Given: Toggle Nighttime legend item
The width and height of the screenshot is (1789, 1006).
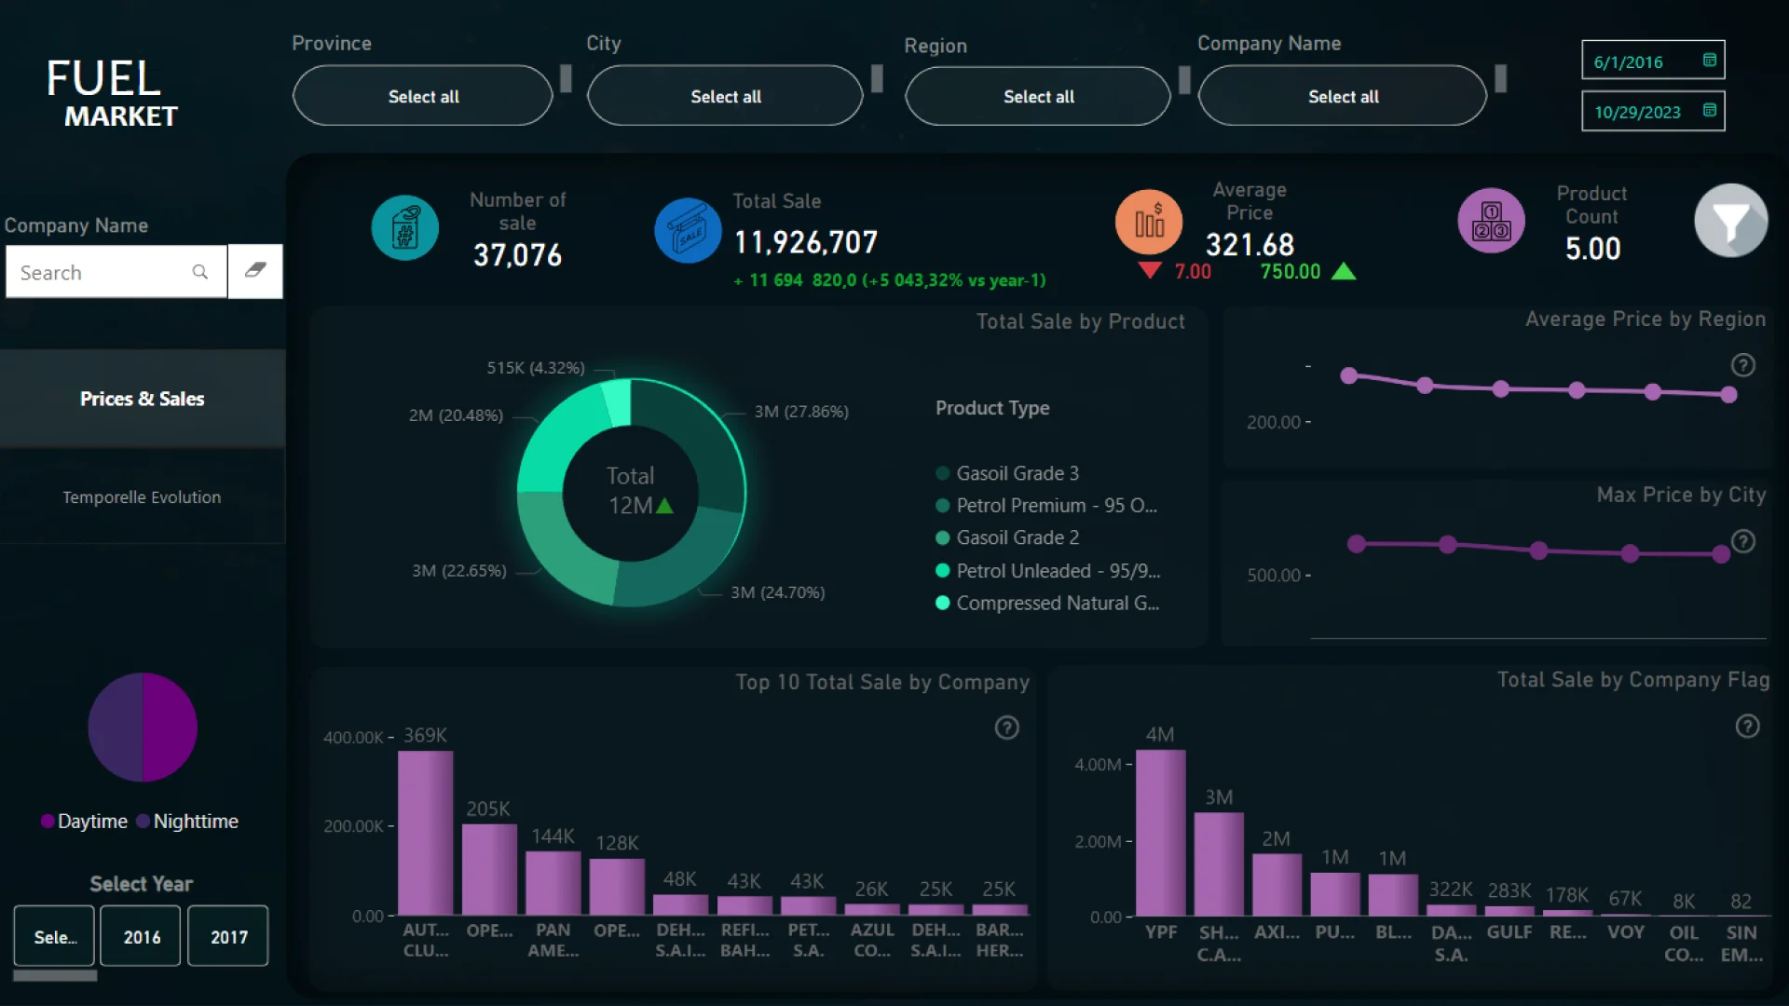Looking at the screenshot, I should tap(187, 822).
